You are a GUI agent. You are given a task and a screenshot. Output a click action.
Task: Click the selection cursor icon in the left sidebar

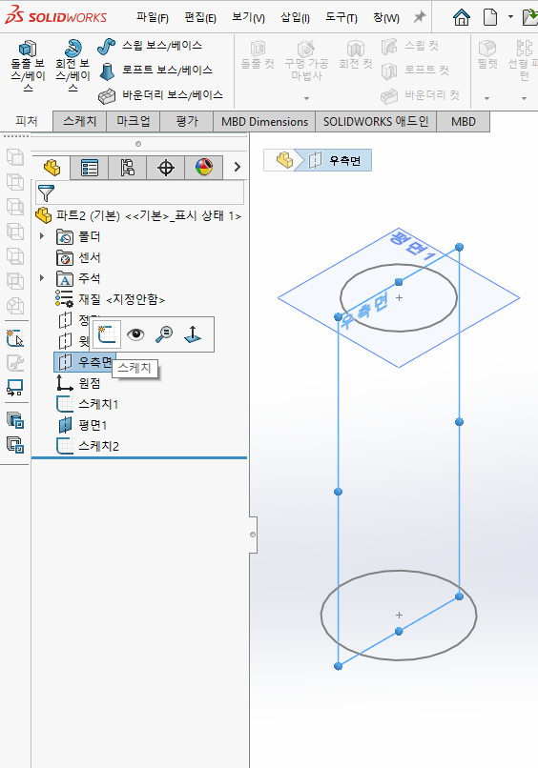pos(15,338)
